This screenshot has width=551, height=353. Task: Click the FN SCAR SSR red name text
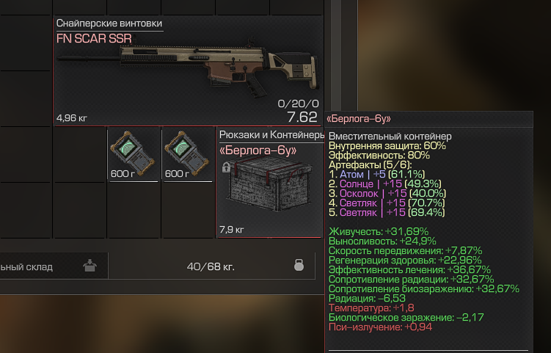click(x=94, y=38)
